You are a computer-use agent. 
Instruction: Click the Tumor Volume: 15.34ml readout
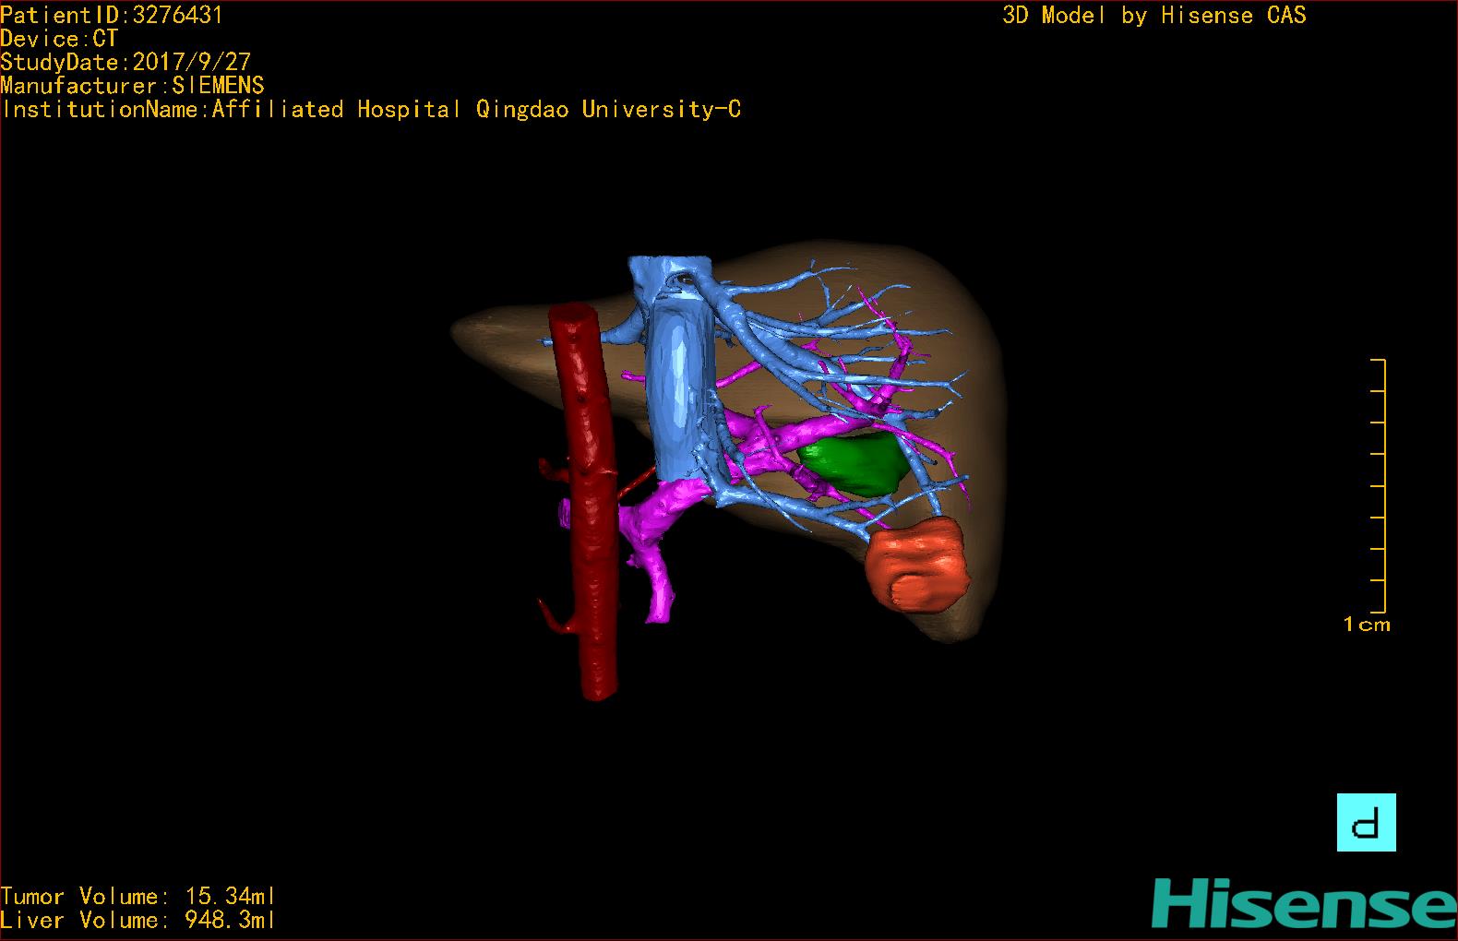tap(137, 897)
